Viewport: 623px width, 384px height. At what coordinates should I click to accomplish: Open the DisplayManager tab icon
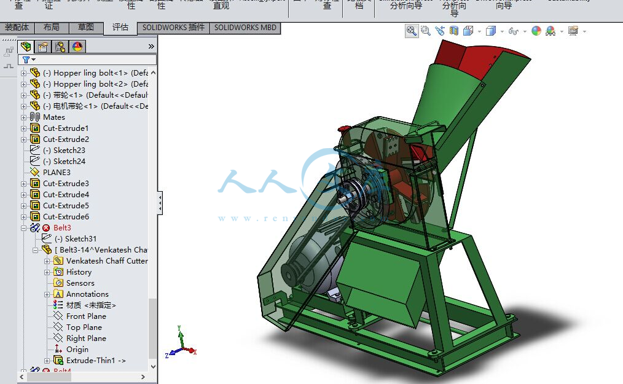click(x=77, y=47)
